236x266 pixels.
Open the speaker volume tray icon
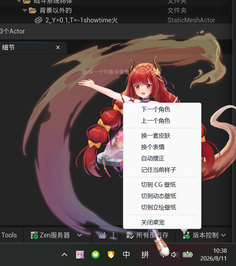175,255
